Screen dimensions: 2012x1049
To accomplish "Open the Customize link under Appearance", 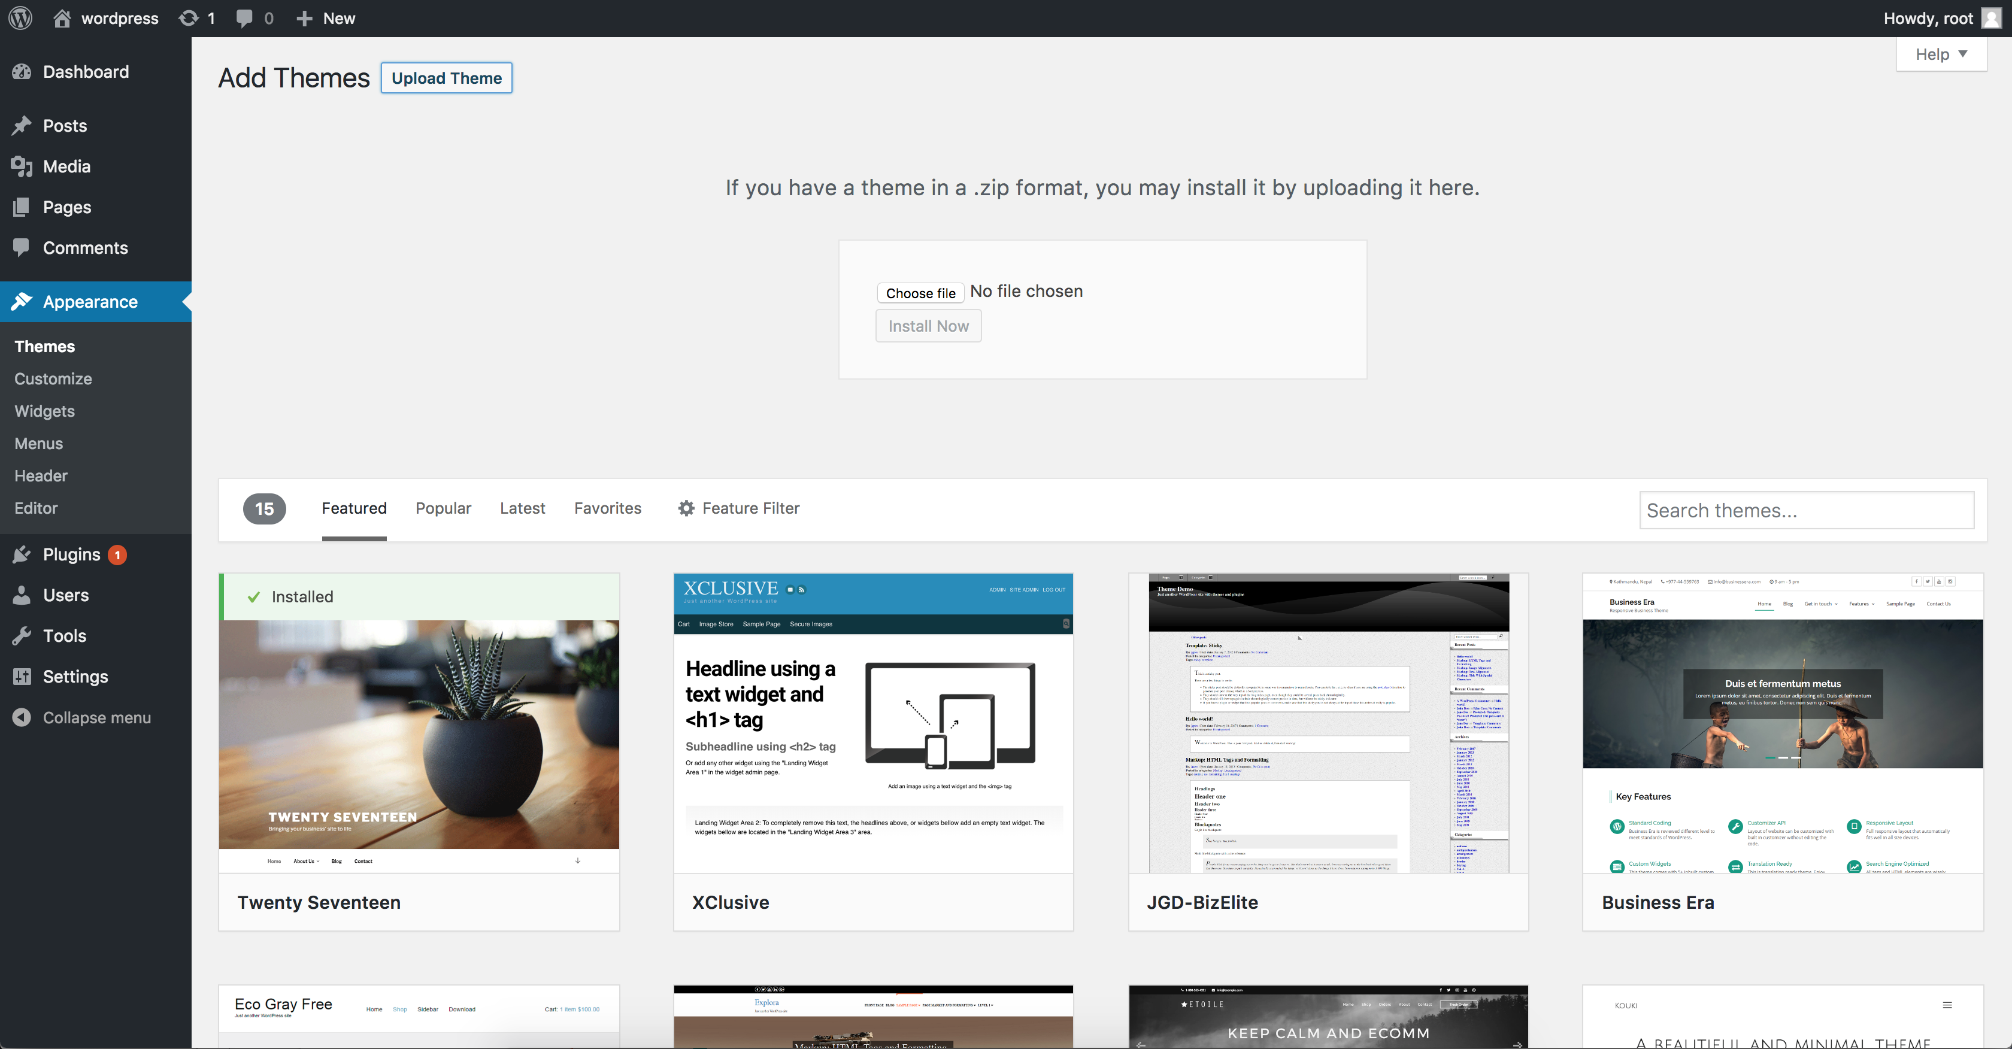I will (52, 379).
